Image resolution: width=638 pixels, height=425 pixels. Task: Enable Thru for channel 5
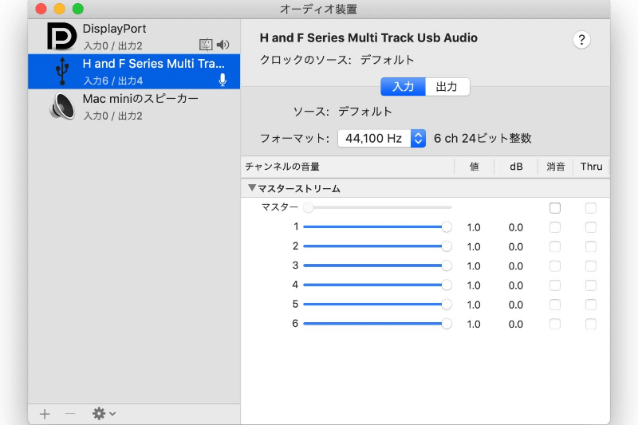(x=591, y=305)
